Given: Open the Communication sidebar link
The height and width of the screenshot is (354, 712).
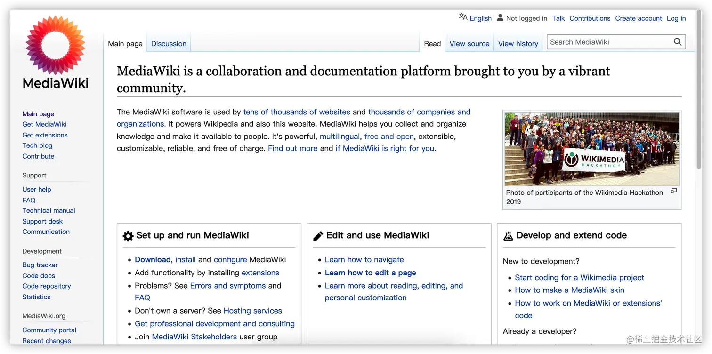Looking at the screenshot, I should [46, 232].
